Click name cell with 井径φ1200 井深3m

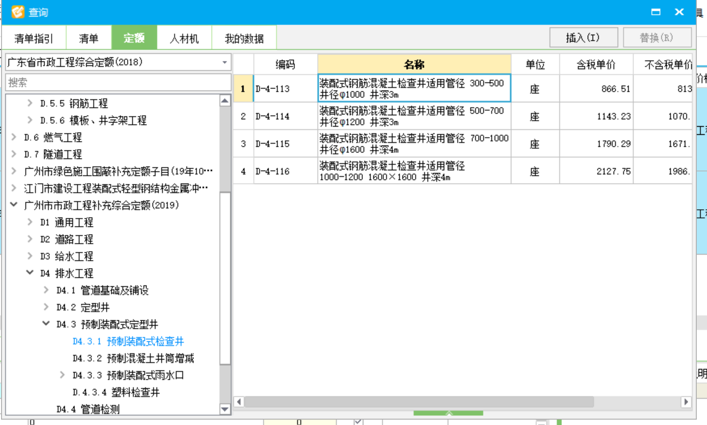(414, 116)
